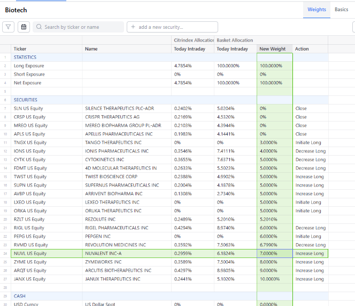
Task: Select row number 24 header
Action: pyautogui.click(x=5, y=253)
